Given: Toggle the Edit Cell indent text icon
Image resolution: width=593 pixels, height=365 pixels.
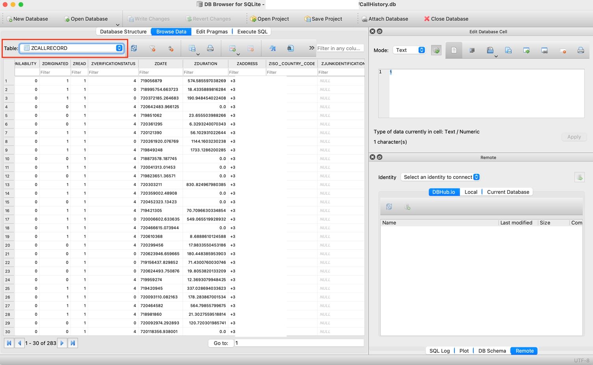Looking at the screenshot, I should coord(472,50).
